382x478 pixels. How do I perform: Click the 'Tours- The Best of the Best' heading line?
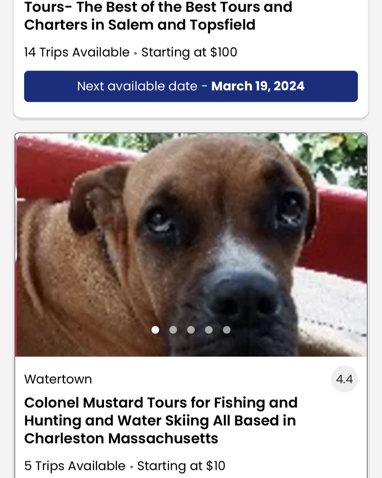(158, 7)
